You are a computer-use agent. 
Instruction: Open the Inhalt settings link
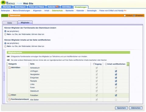(47, 11)
